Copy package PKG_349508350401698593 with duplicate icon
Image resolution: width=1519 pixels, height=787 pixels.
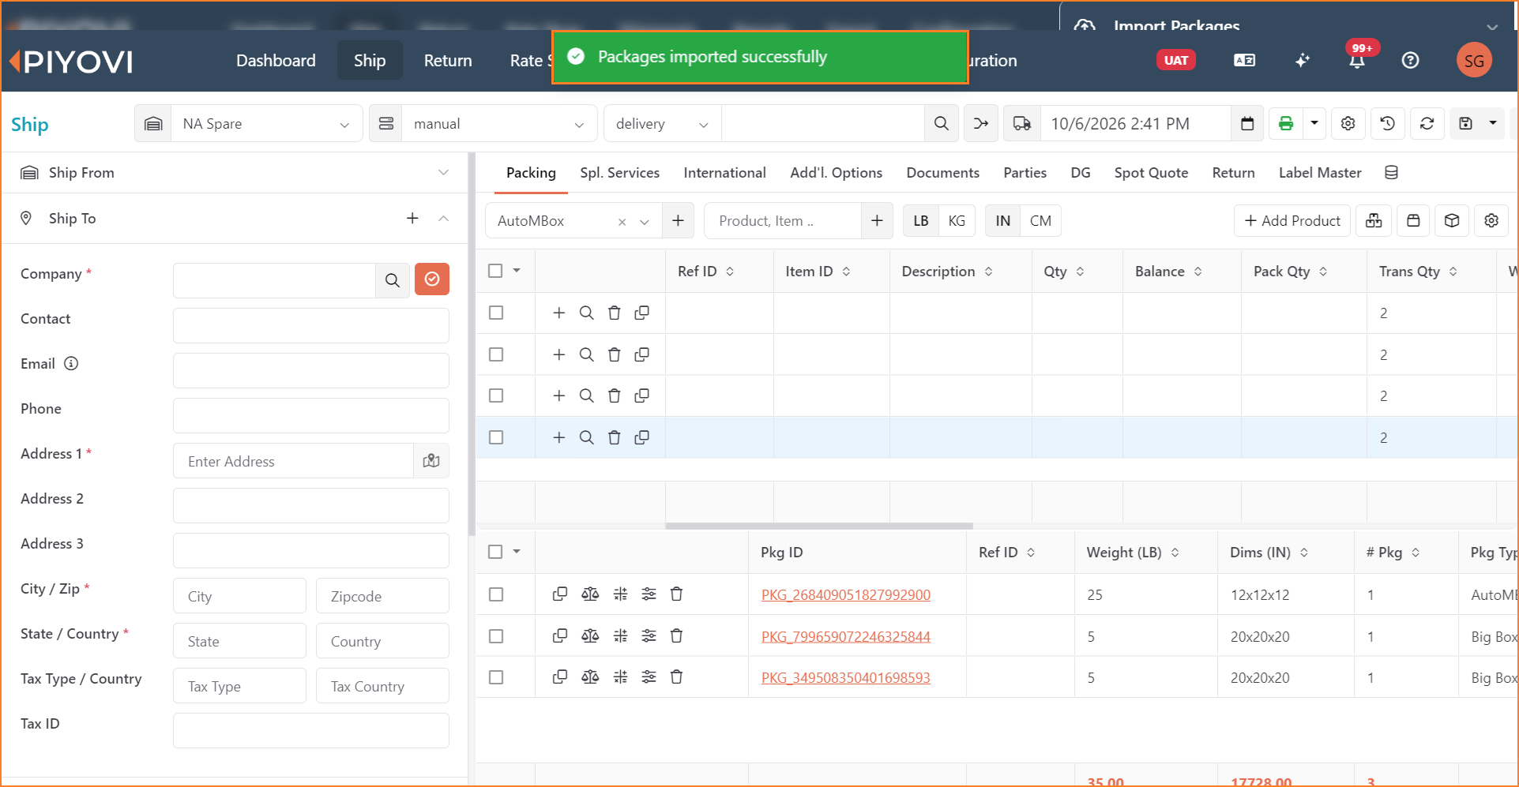pos(560,677)
